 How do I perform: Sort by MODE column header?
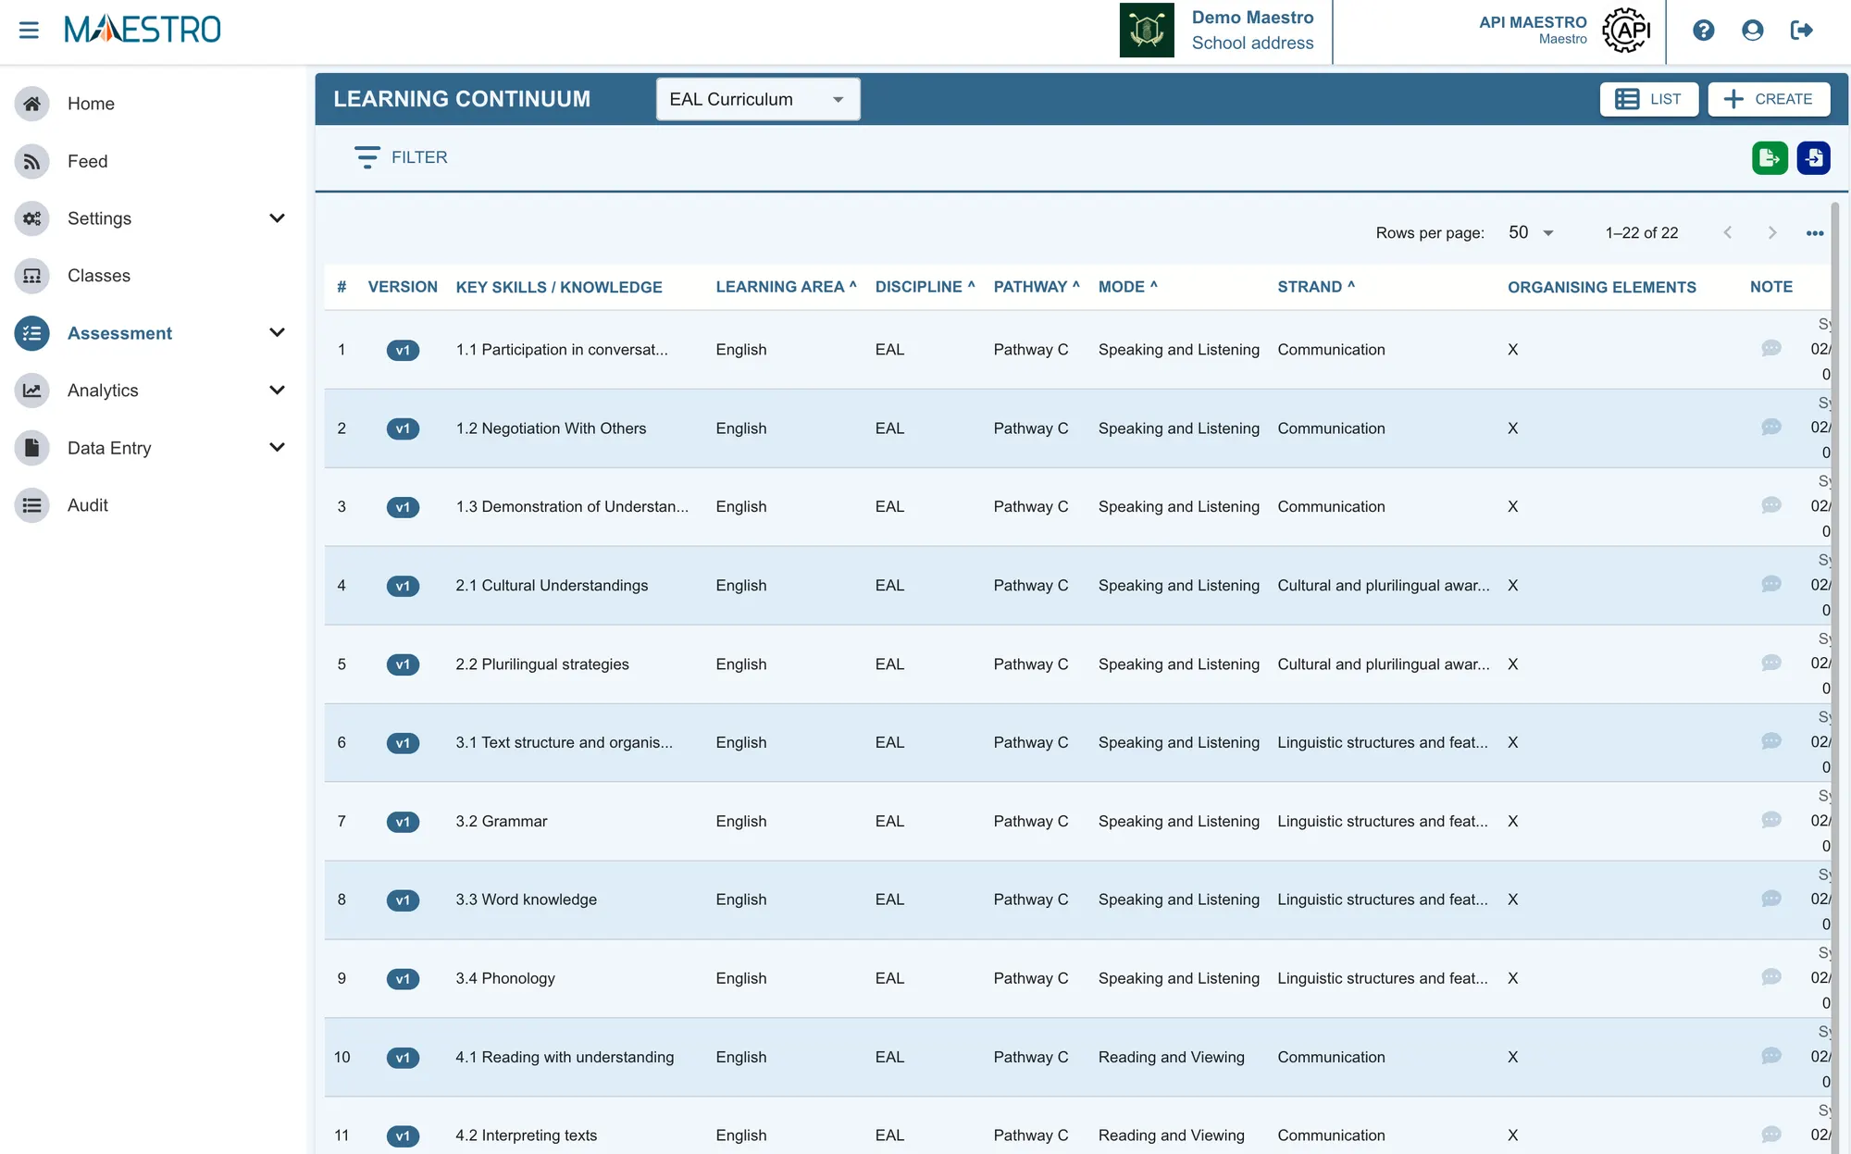[x=1127, y=287]
